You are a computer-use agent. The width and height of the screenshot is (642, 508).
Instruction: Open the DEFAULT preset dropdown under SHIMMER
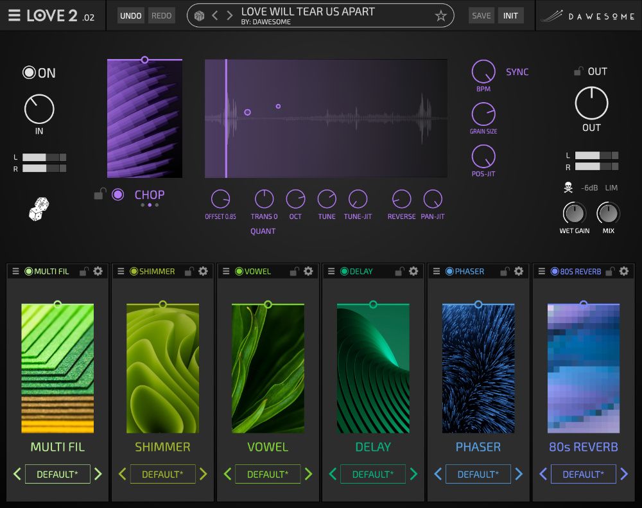point(162,474)
